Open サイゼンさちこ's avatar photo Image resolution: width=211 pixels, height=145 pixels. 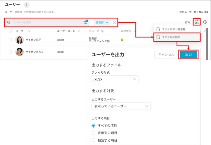19,52
